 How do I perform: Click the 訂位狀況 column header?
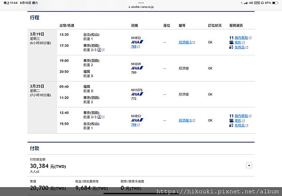point(215,25)
